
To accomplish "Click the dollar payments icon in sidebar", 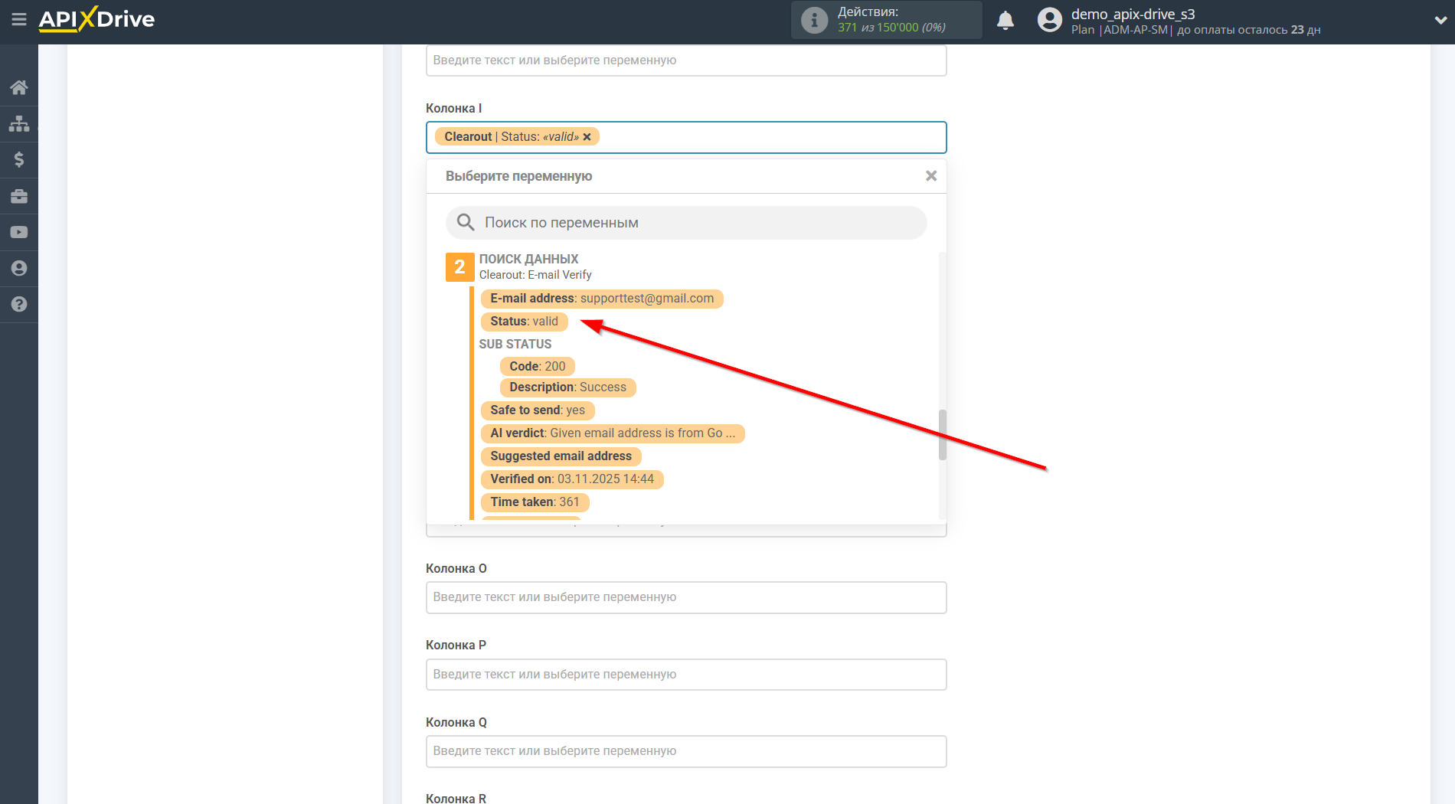I will pyautogui.click(x=19, y=159).
